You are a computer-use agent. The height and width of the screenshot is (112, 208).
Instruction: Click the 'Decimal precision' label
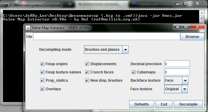(x=146, y=64)
